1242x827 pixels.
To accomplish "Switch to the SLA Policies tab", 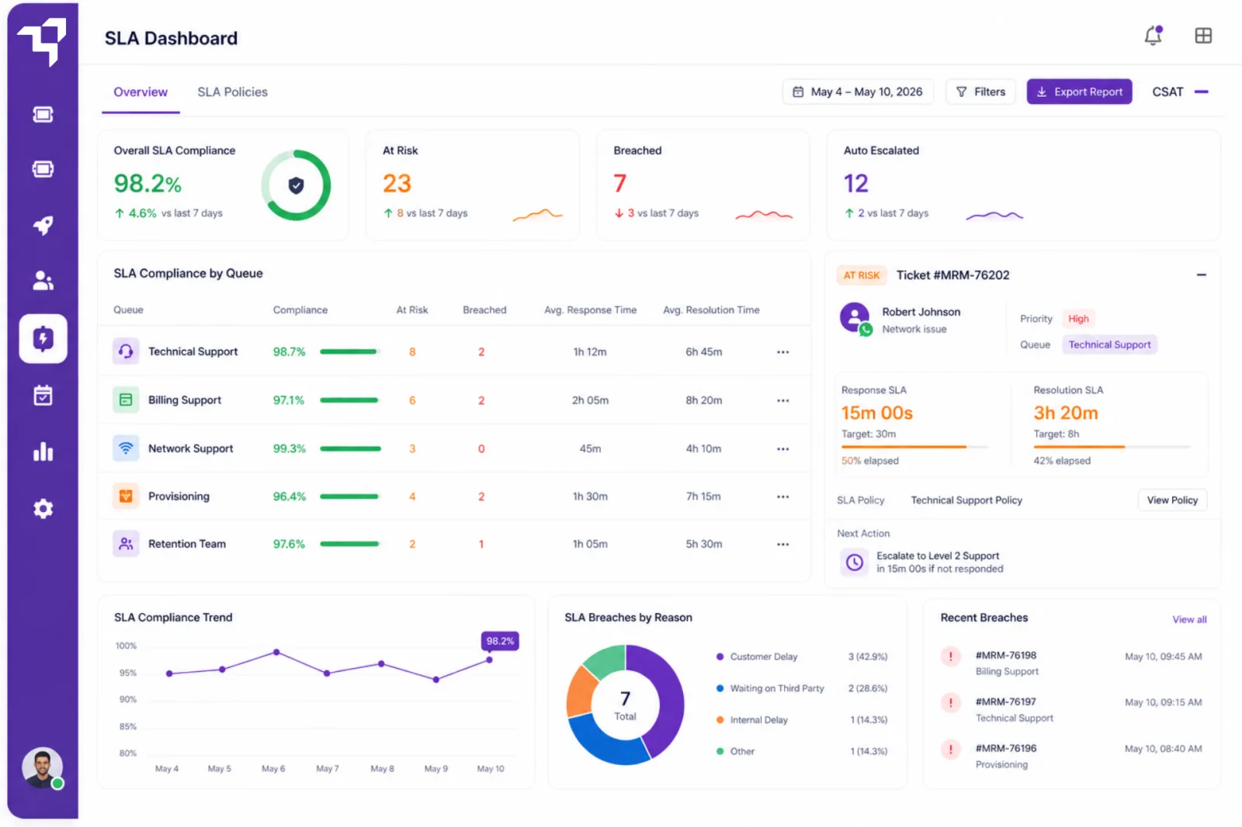I will [232, 92].
